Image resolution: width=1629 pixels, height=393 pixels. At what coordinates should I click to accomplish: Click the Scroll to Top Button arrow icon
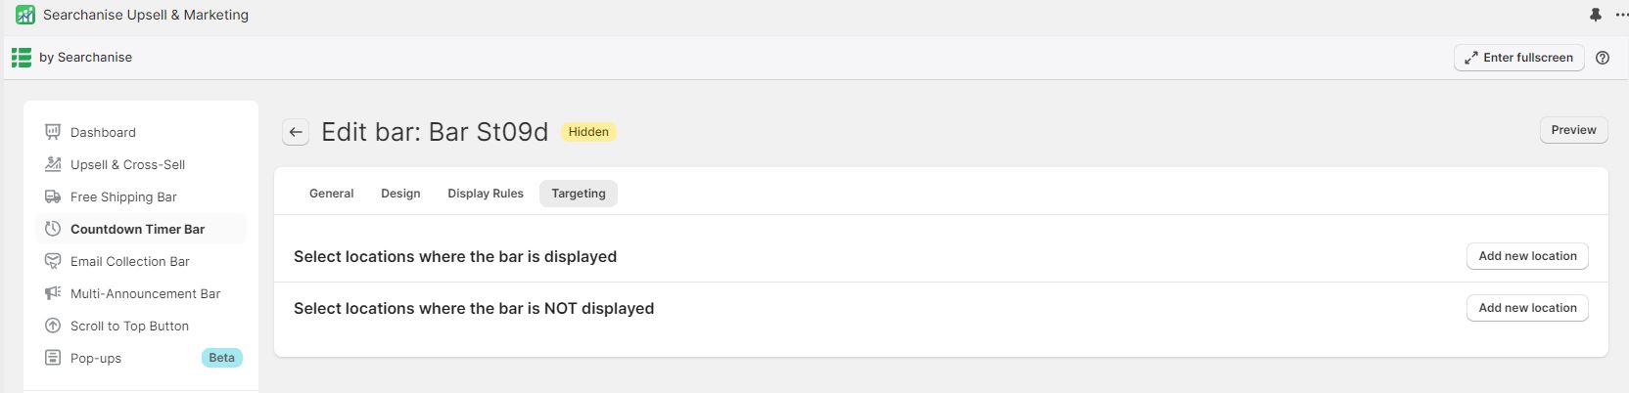(53, 326)
